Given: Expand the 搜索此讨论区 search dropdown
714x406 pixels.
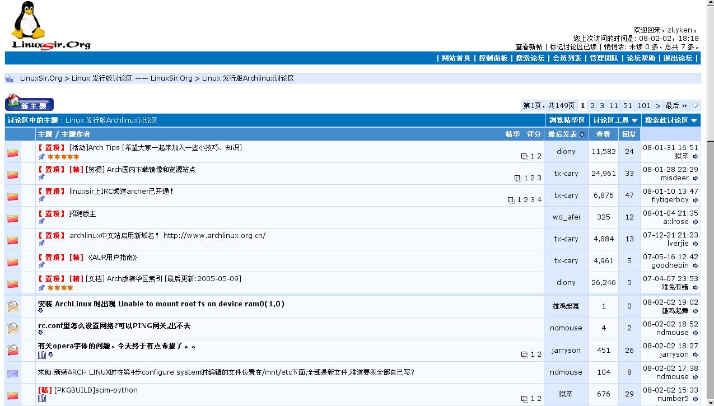Looking at the screenshot, I should point(670,120).
